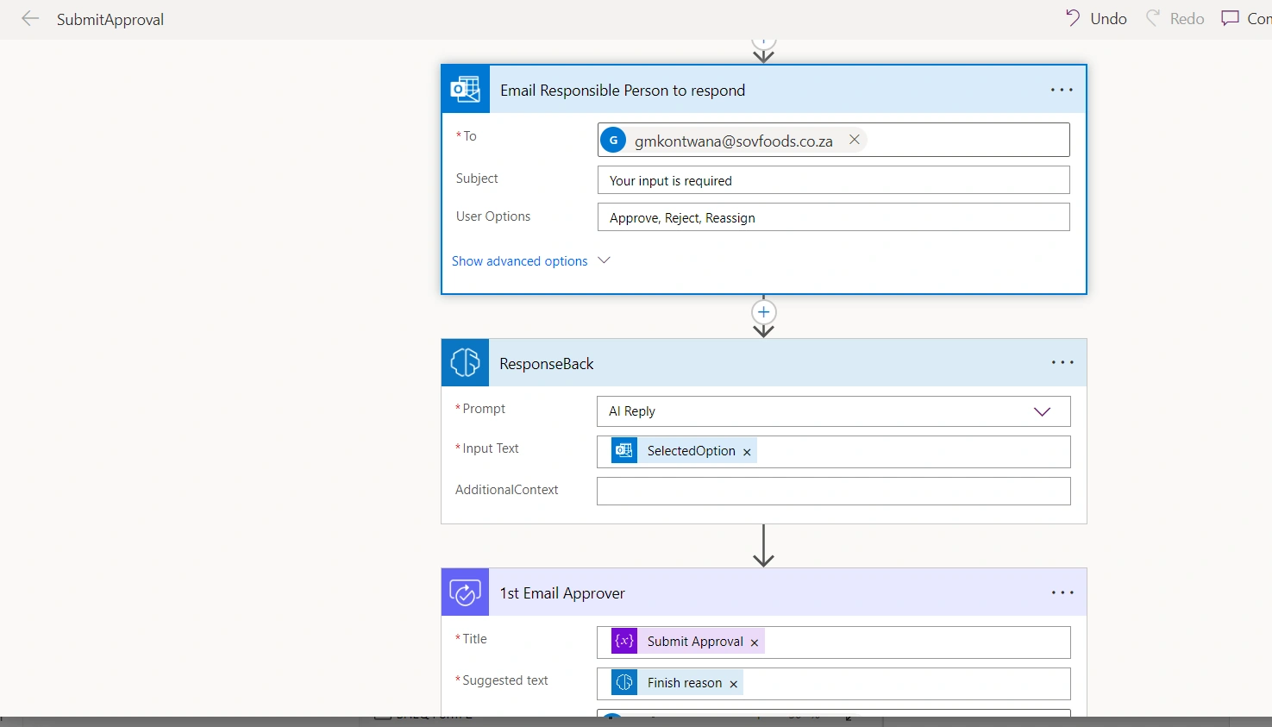This screenshot has height=727, width=1272.
Task: Click the Outlook icon on Email Responsible Person card
Action: pos(466,90)
